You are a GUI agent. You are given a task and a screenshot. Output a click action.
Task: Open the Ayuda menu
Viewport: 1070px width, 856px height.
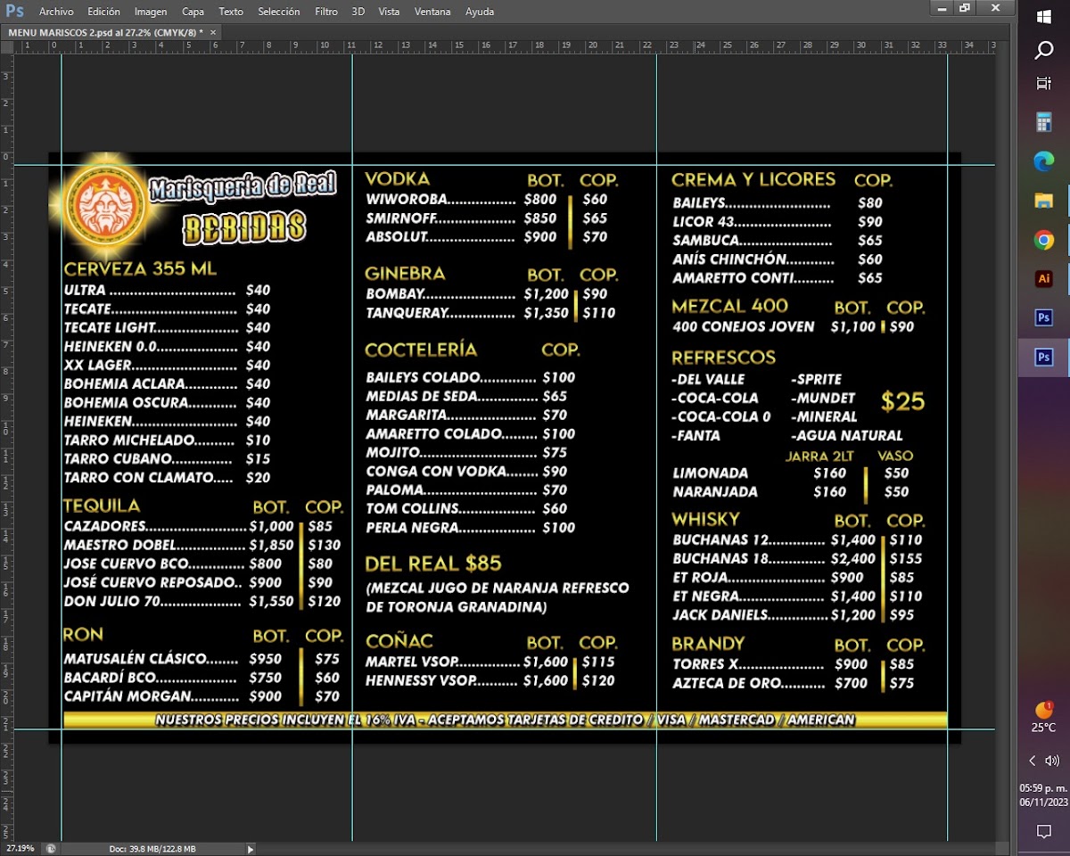480,12
